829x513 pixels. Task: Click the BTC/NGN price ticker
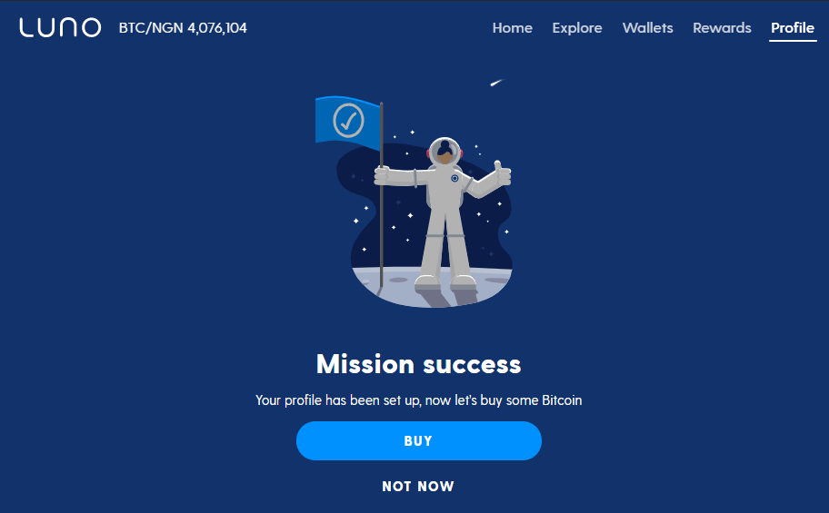tap(183, 27)
